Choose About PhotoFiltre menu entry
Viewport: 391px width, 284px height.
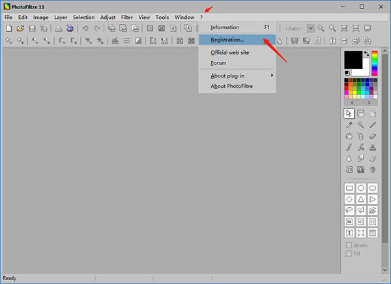237,86
